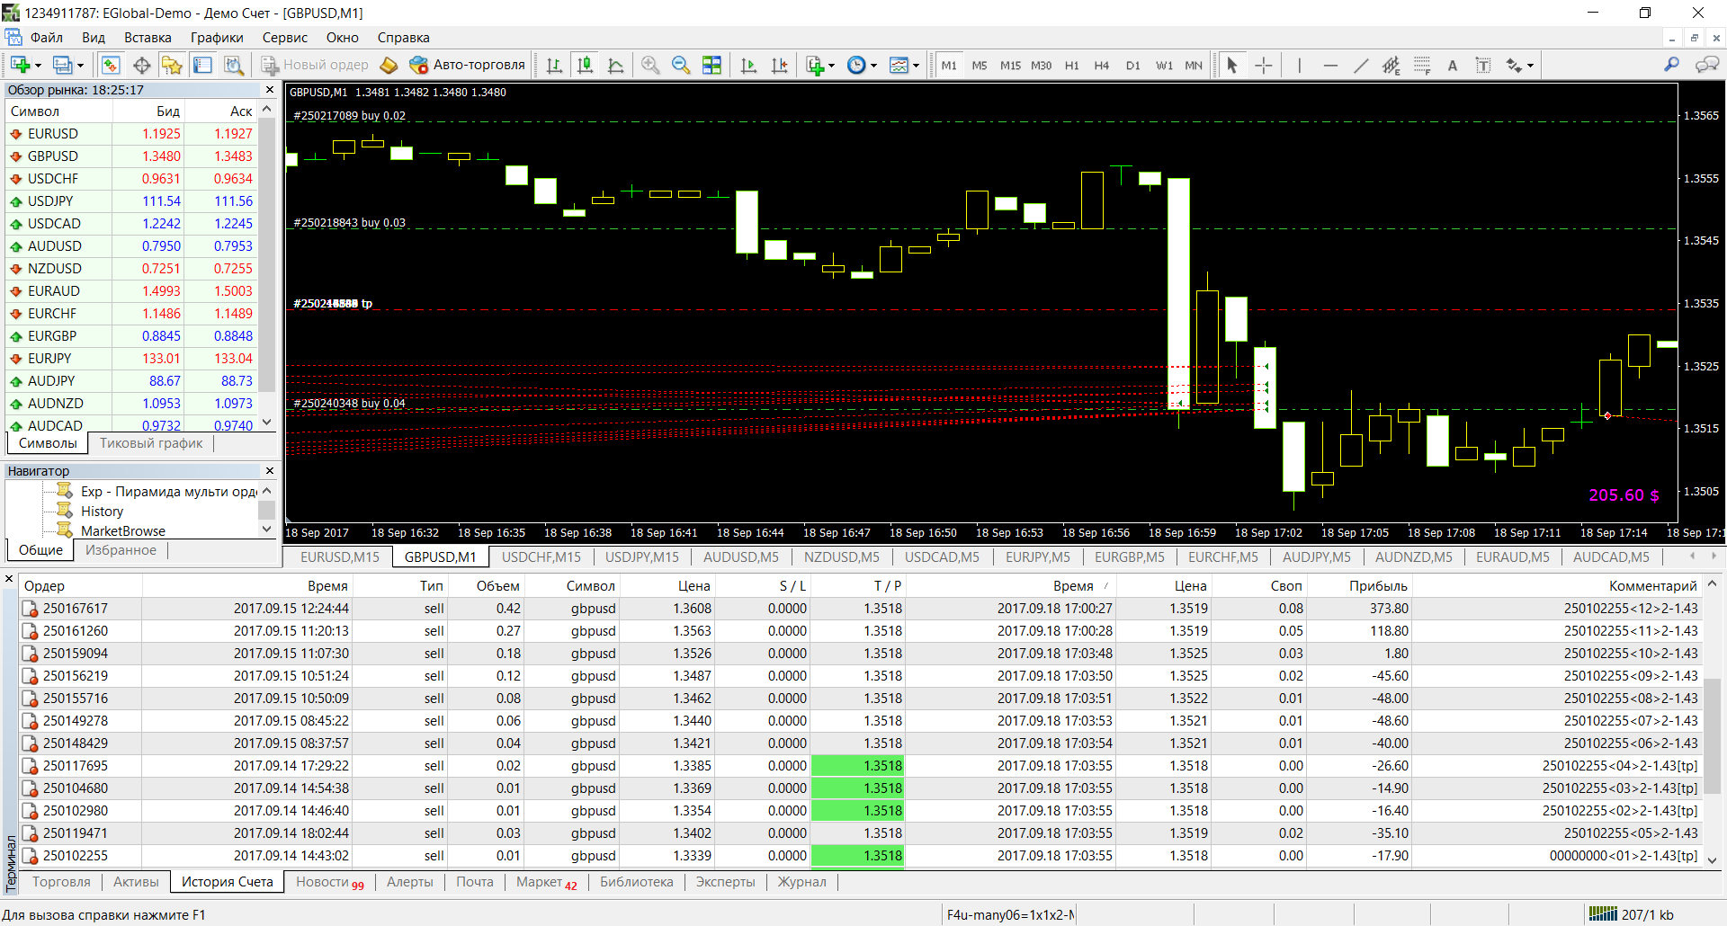Toggle the Market Watch window
The image size is (1727, 926).
[x=111, y=65]
